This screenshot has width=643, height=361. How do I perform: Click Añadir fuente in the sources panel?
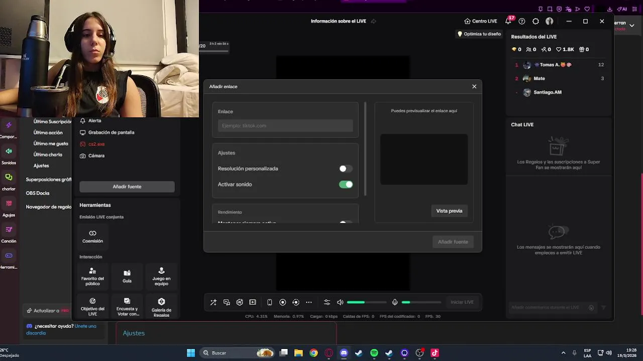127,187
